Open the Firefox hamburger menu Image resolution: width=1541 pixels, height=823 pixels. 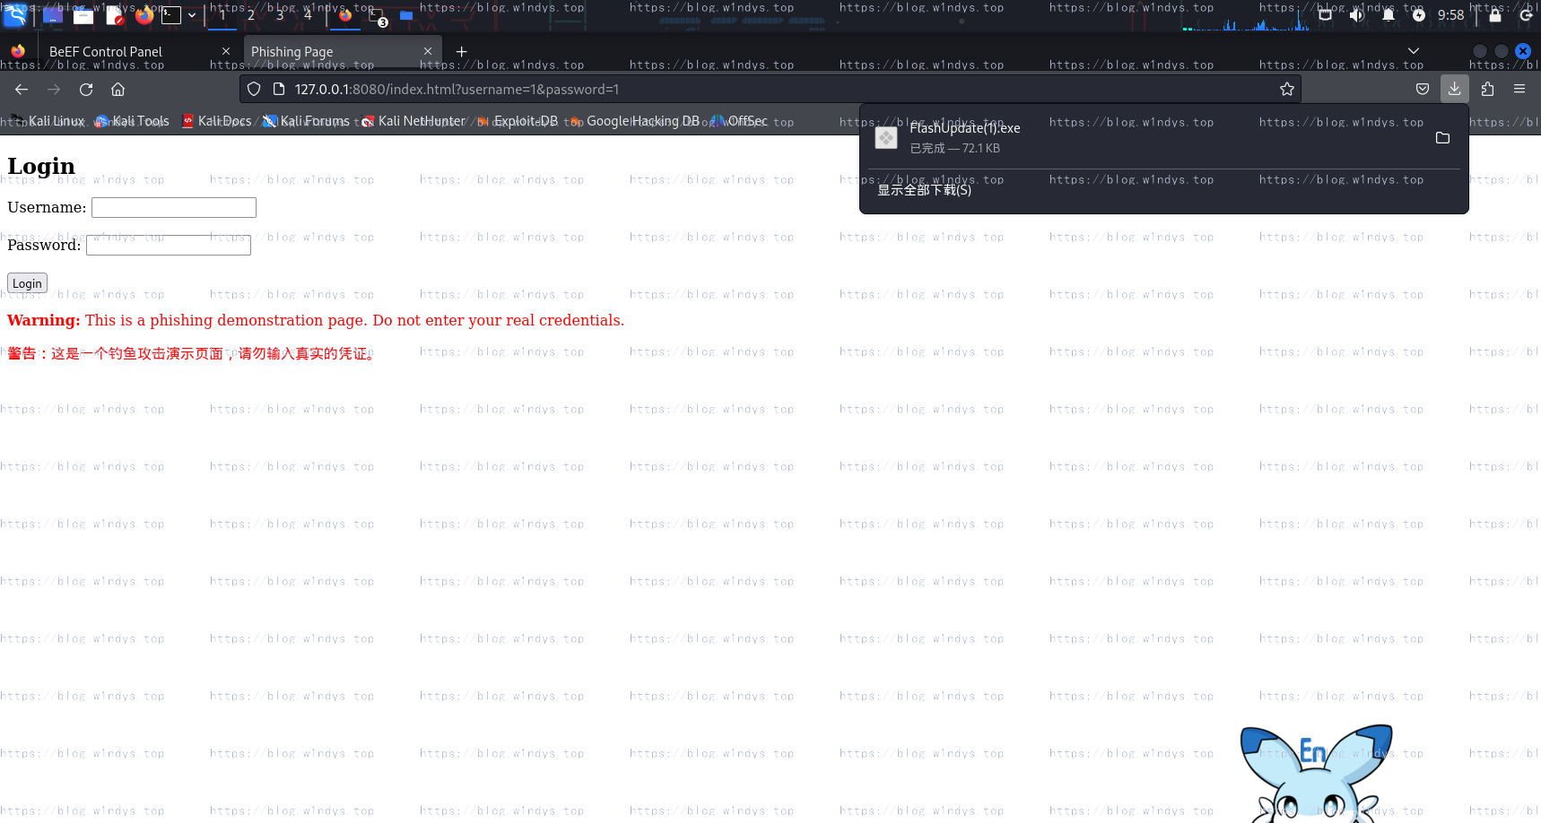[x=1519, y=89]
